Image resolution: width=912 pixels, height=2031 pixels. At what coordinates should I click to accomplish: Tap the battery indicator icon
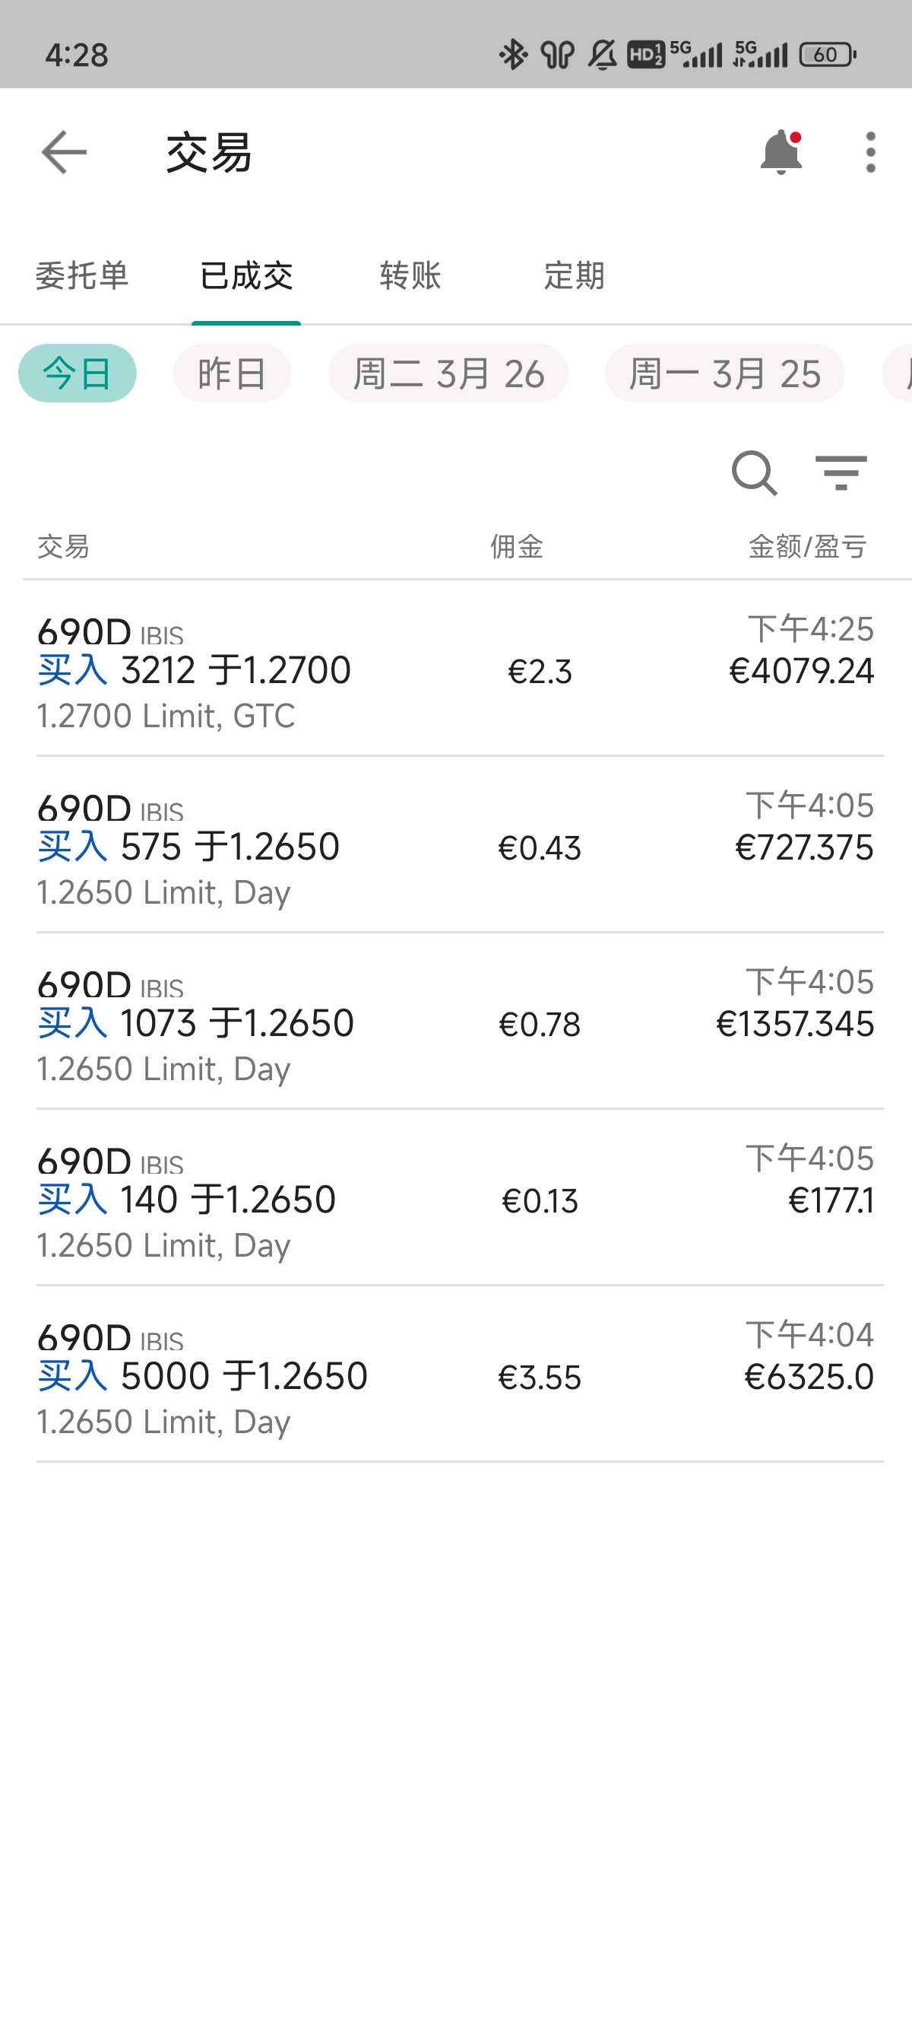(827, 55)
